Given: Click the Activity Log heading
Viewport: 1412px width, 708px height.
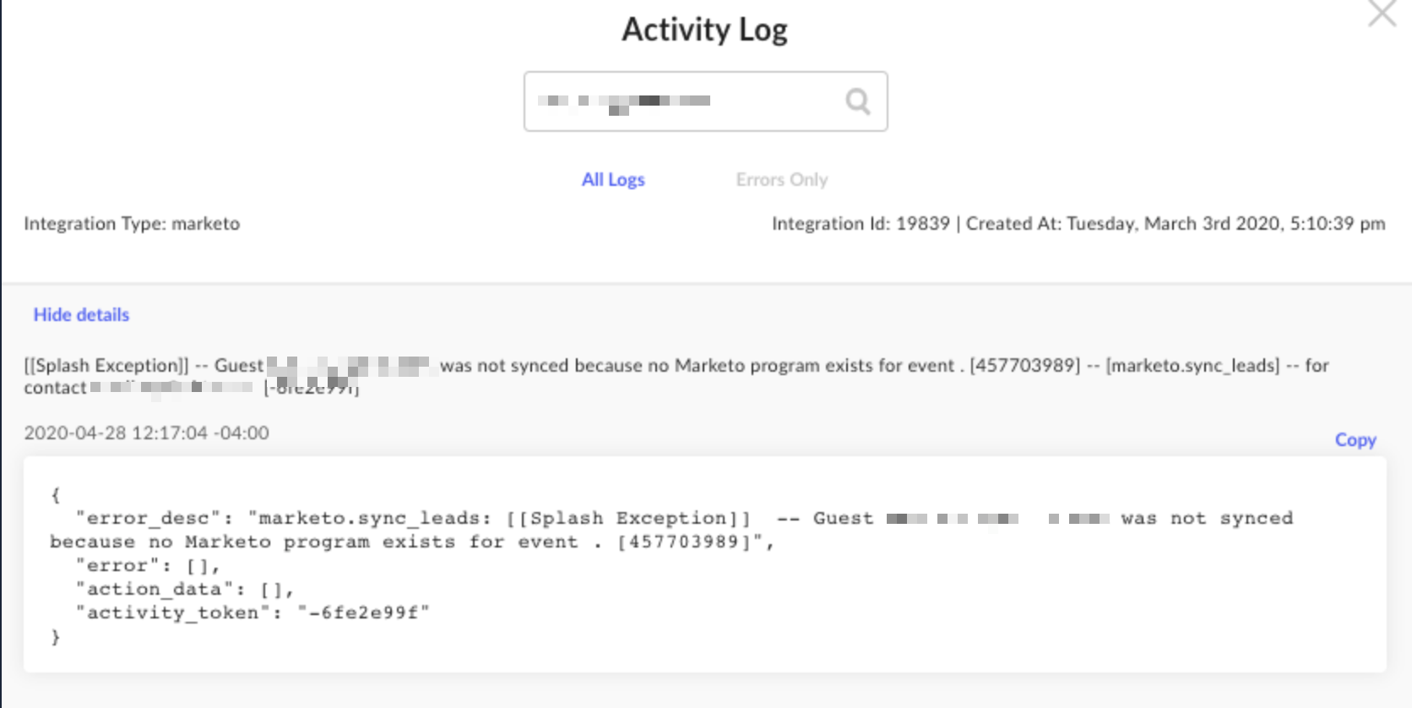Looking at the screenshot, I should coord(704,30).
